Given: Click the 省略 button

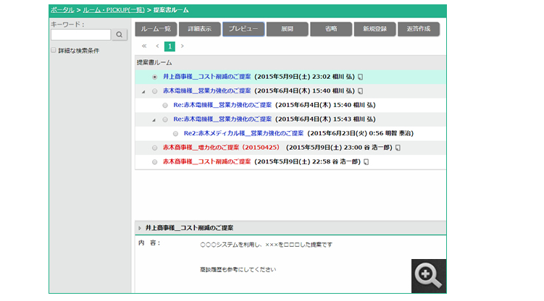Looking at the screenshot, I should tap(331, 29).
